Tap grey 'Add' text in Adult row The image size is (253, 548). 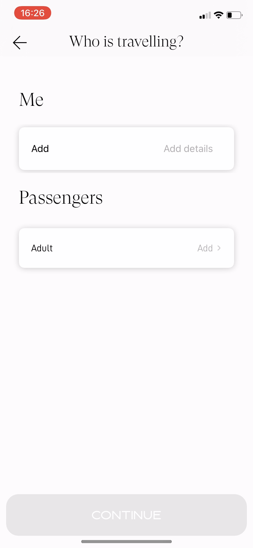pyautogui.click(x=205, y=248)
